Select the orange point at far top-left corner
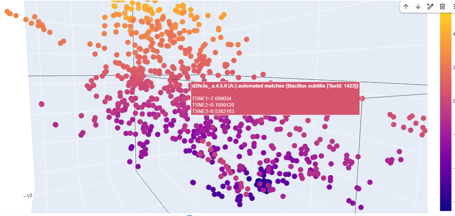 7,12
